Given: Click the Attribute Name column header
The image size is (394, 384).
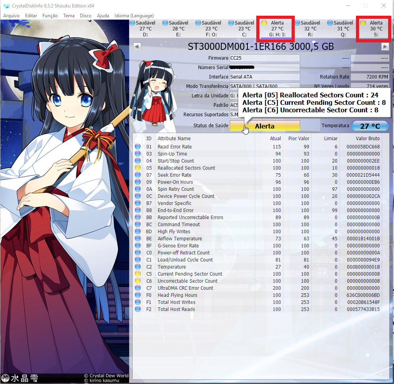Looking at the screenshot, I should point(174,138).
